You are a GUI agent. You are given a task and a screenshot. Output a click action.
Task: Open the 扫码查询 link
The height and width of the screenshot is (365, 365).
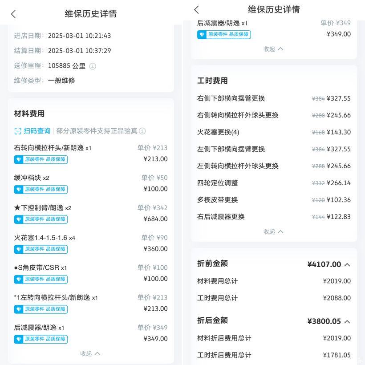[37, 131]
